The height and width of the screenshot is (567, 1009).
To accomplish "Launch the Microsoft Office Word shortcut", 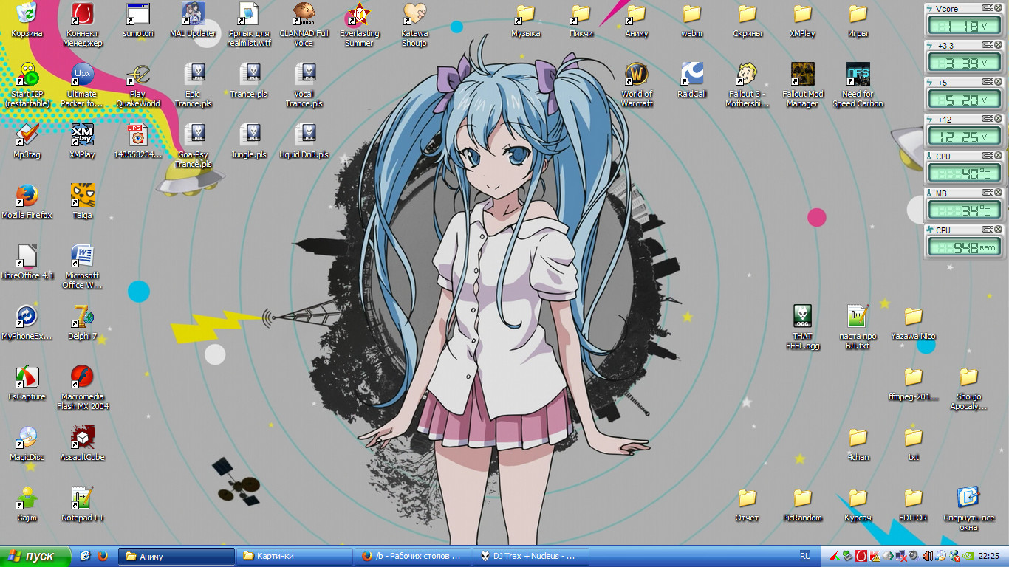I will point(82,267).
